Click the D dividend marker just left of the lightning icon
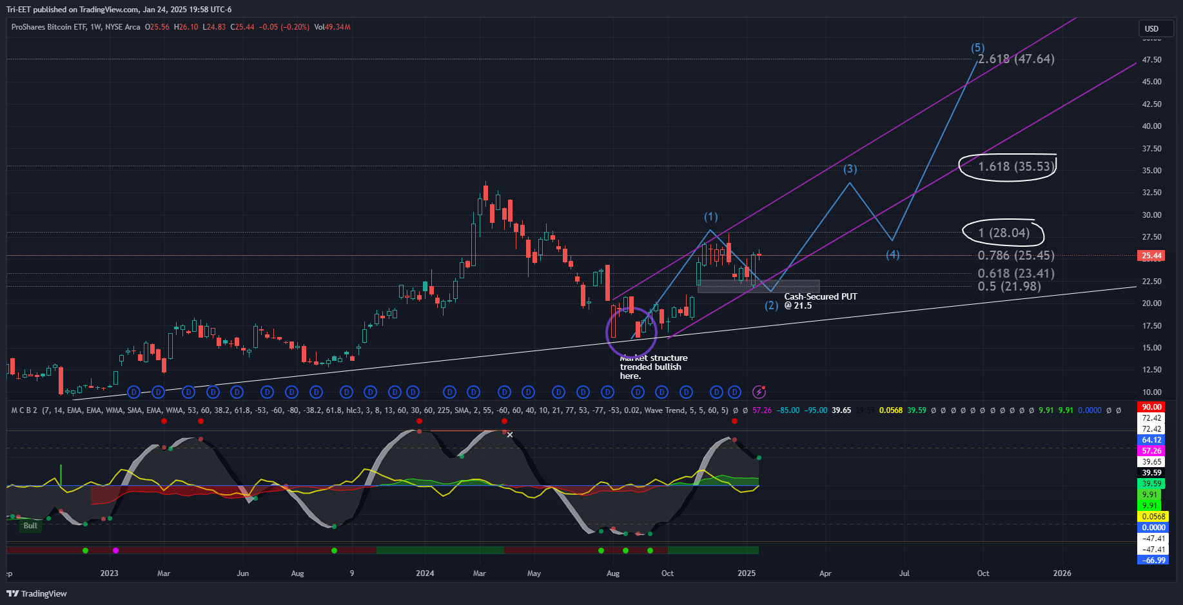The height and width of the screenshot is (605, 1183). pyautogui.click(x=734, y=392)
